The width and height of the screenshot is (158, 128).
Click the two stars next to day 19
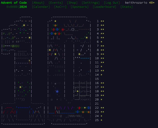point(102,95)
